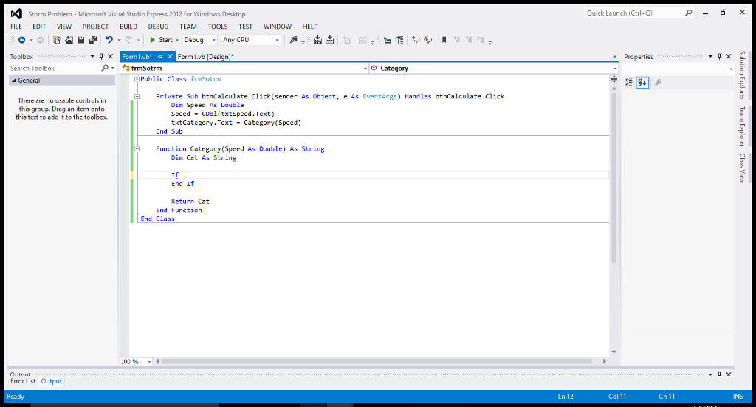
Task: Toggle the Toolbox auto-hide pin
Action: pyautogui.click(x=102, y=57)
